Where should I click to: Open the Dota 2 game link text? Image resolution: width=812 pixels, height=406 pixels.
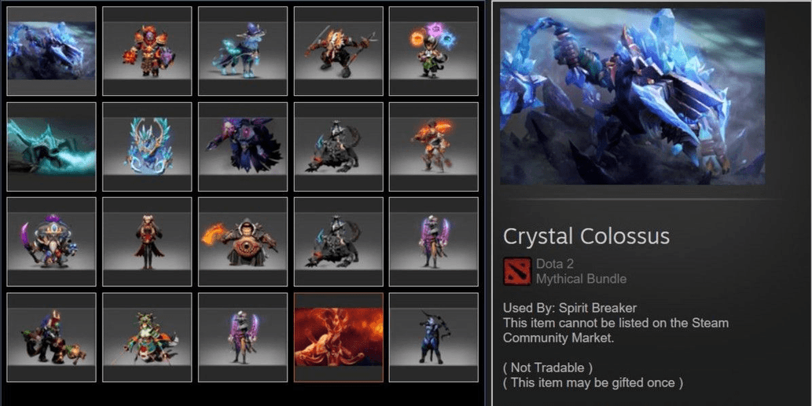(555, 264)
